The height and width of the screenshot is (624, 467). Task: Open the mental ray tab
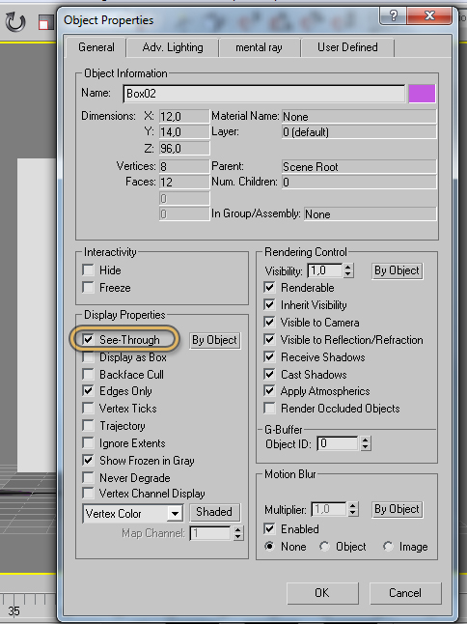(x=259, y=47)
